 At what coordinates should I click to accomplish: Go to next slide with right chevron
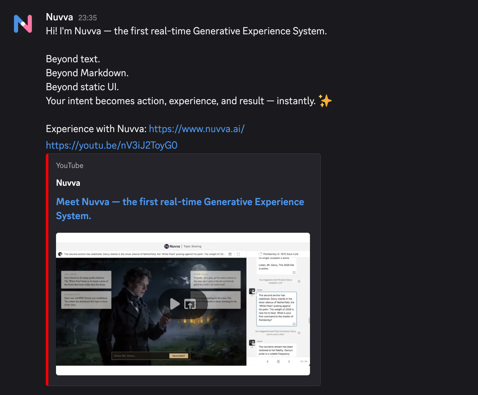click(x=289, y=361)
